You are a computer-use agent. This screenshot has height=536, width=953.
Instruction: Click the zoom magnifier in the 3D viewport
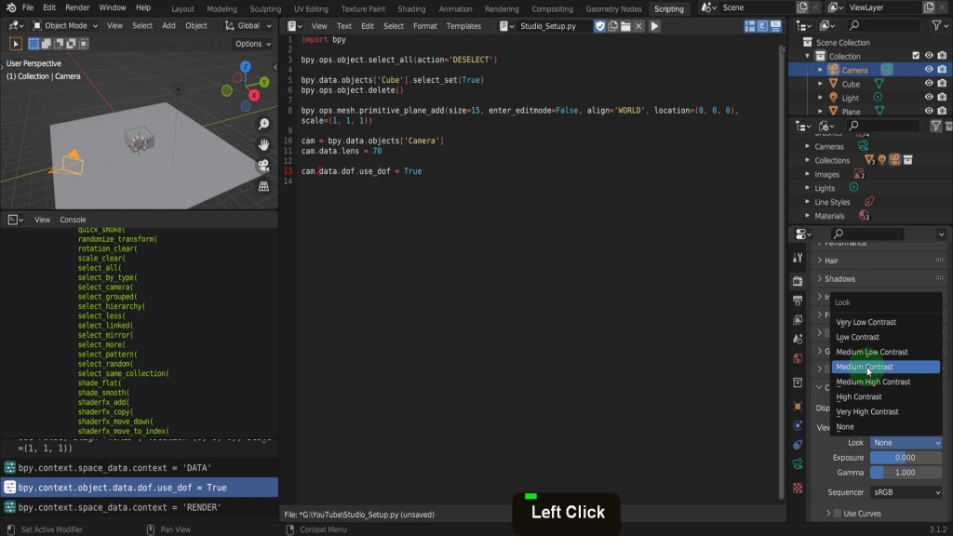pyautogui.click(x=263, y=124)
